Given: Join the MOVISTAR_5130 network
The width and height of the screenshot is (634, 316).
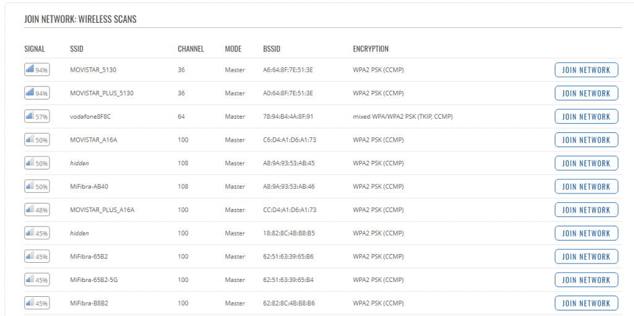Looking at the screenshot, I should pyautogui.click(x=586, y=70).
